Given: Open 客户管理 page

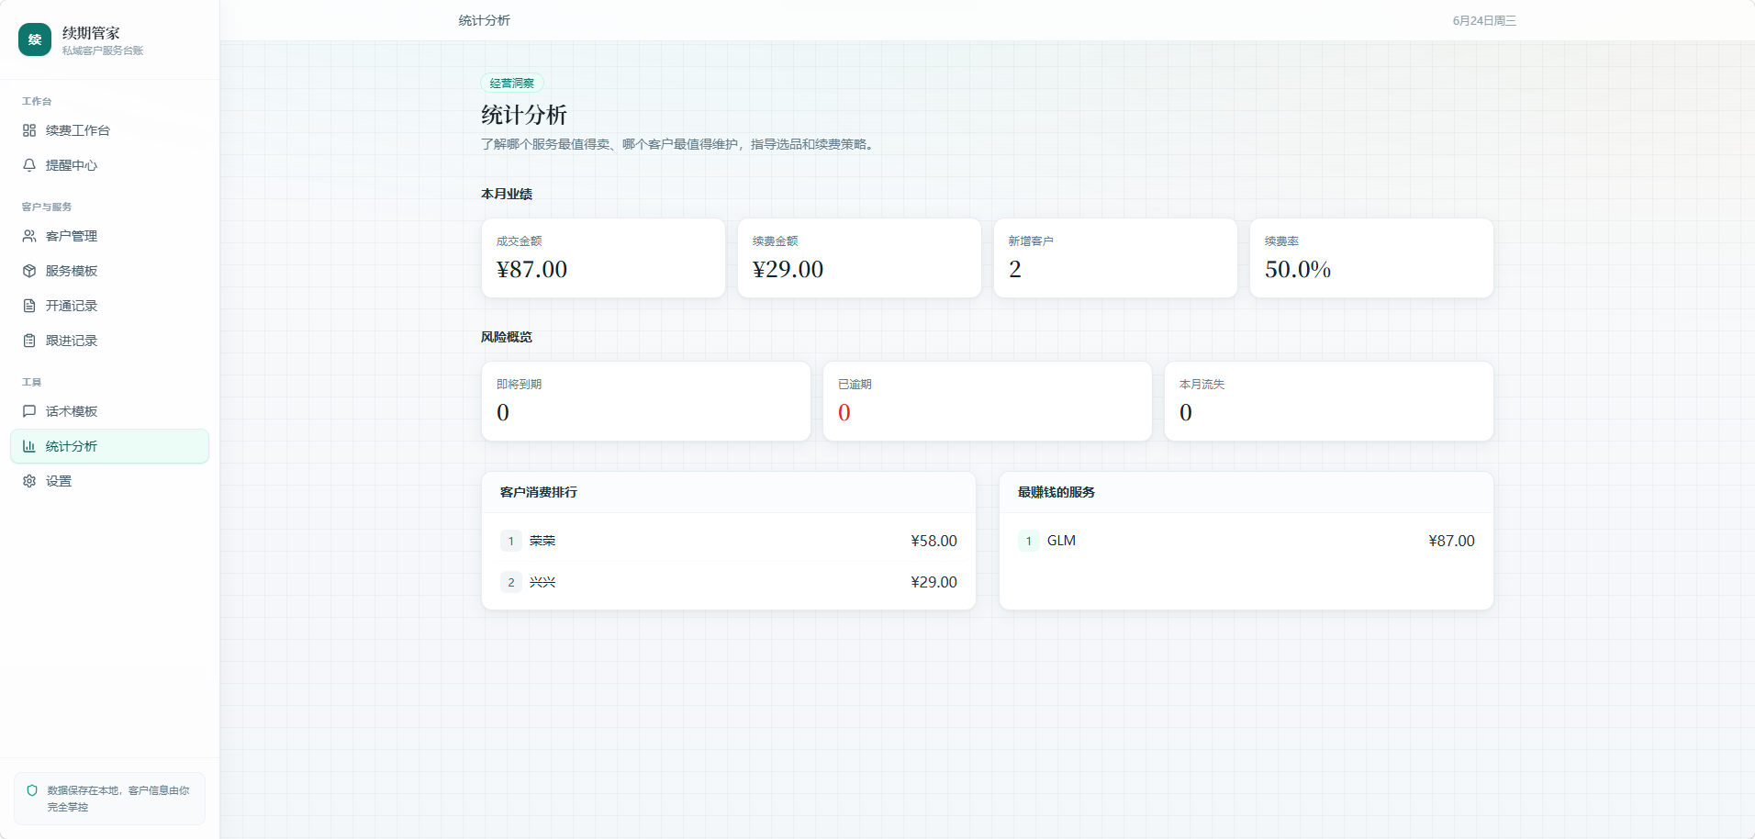Looking at the screenshot, I should point(109,236).
